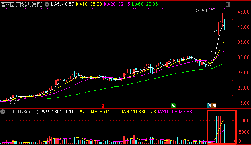Viewport: 251px width, 145px height.
Task: Click the VOLUME: 85111.15 value
Action: pyautogui.click(x=99, y=112)
